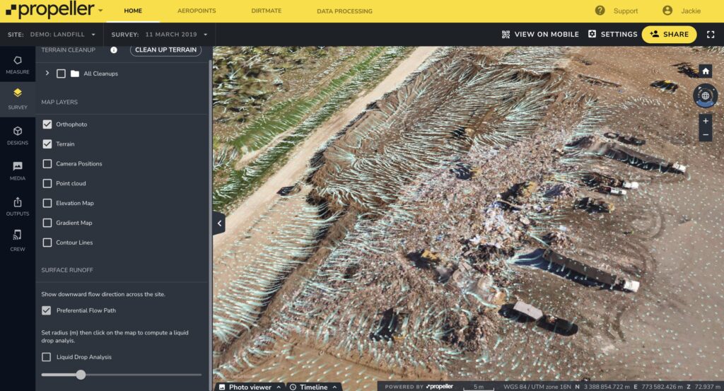Open the Measure tool in sidebar
Viewport: 724px width, 391px height.
[18, 64]
